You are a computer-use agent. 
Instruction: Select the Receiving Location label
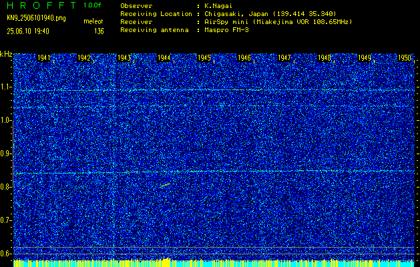click(156, 14)
